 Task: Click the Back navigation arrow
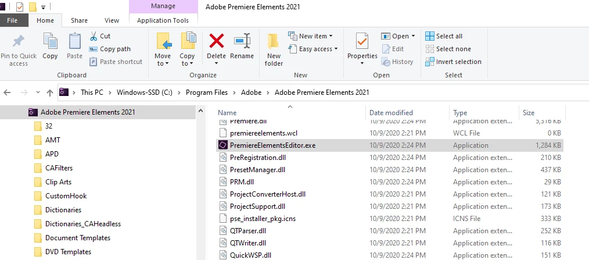7,92
